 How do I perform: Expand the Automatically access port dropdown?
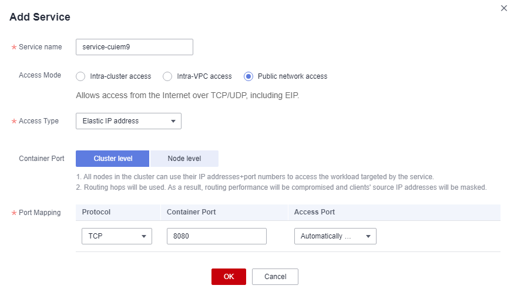click(x=335, y=236)
